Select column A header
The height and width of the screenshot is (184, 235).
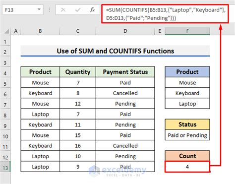[x=16, y=31]
